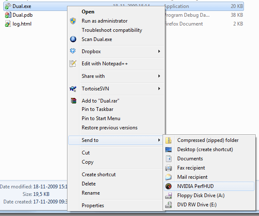Expand the Dropbox submenu arrow
The width and height of the screenshot is (259, 216).
point(159,51)
